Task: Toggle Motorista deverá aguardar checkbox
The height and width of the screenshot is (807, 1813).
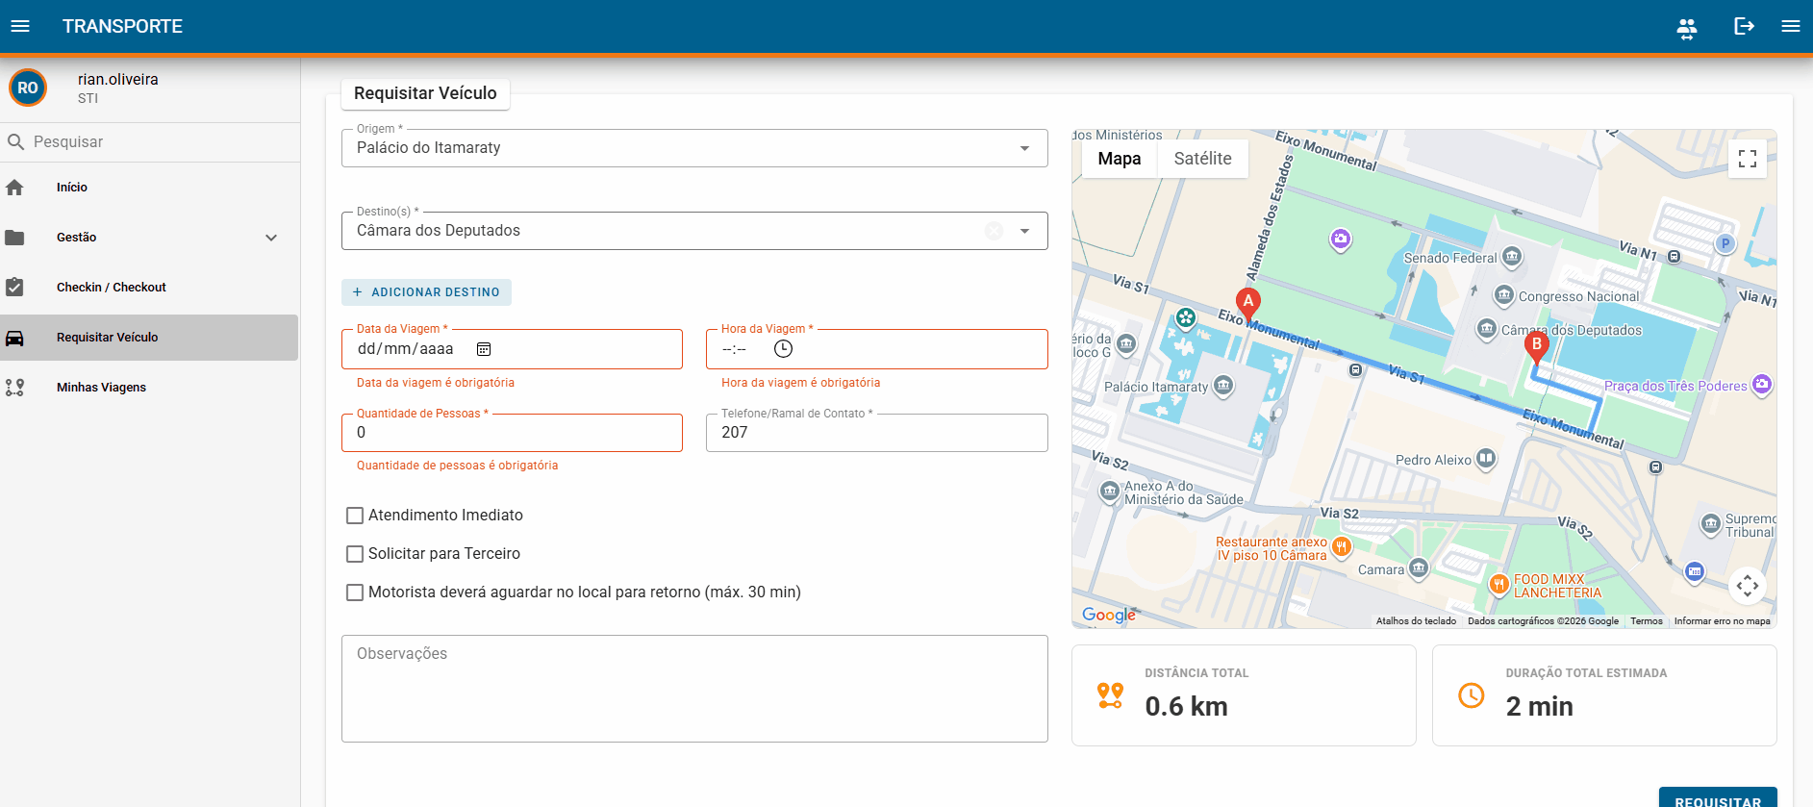Action: 355,593
